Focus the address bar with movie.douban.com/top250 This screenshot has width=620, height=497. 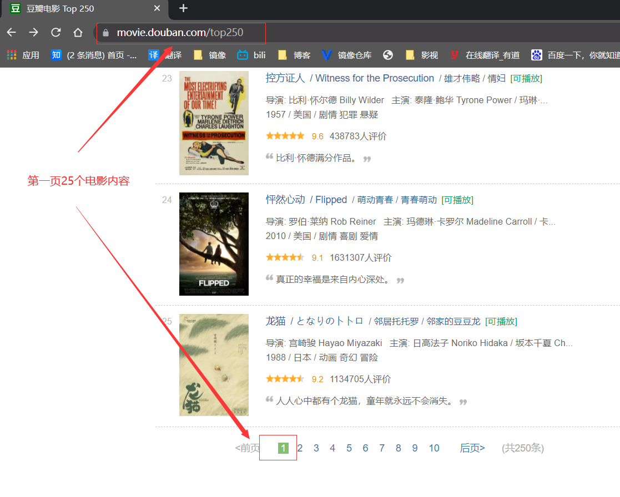pyautogui.click(x=181, y=33)
